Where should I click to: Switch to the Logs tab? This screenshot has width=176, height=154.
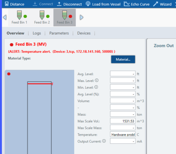(x=37, y=33)
